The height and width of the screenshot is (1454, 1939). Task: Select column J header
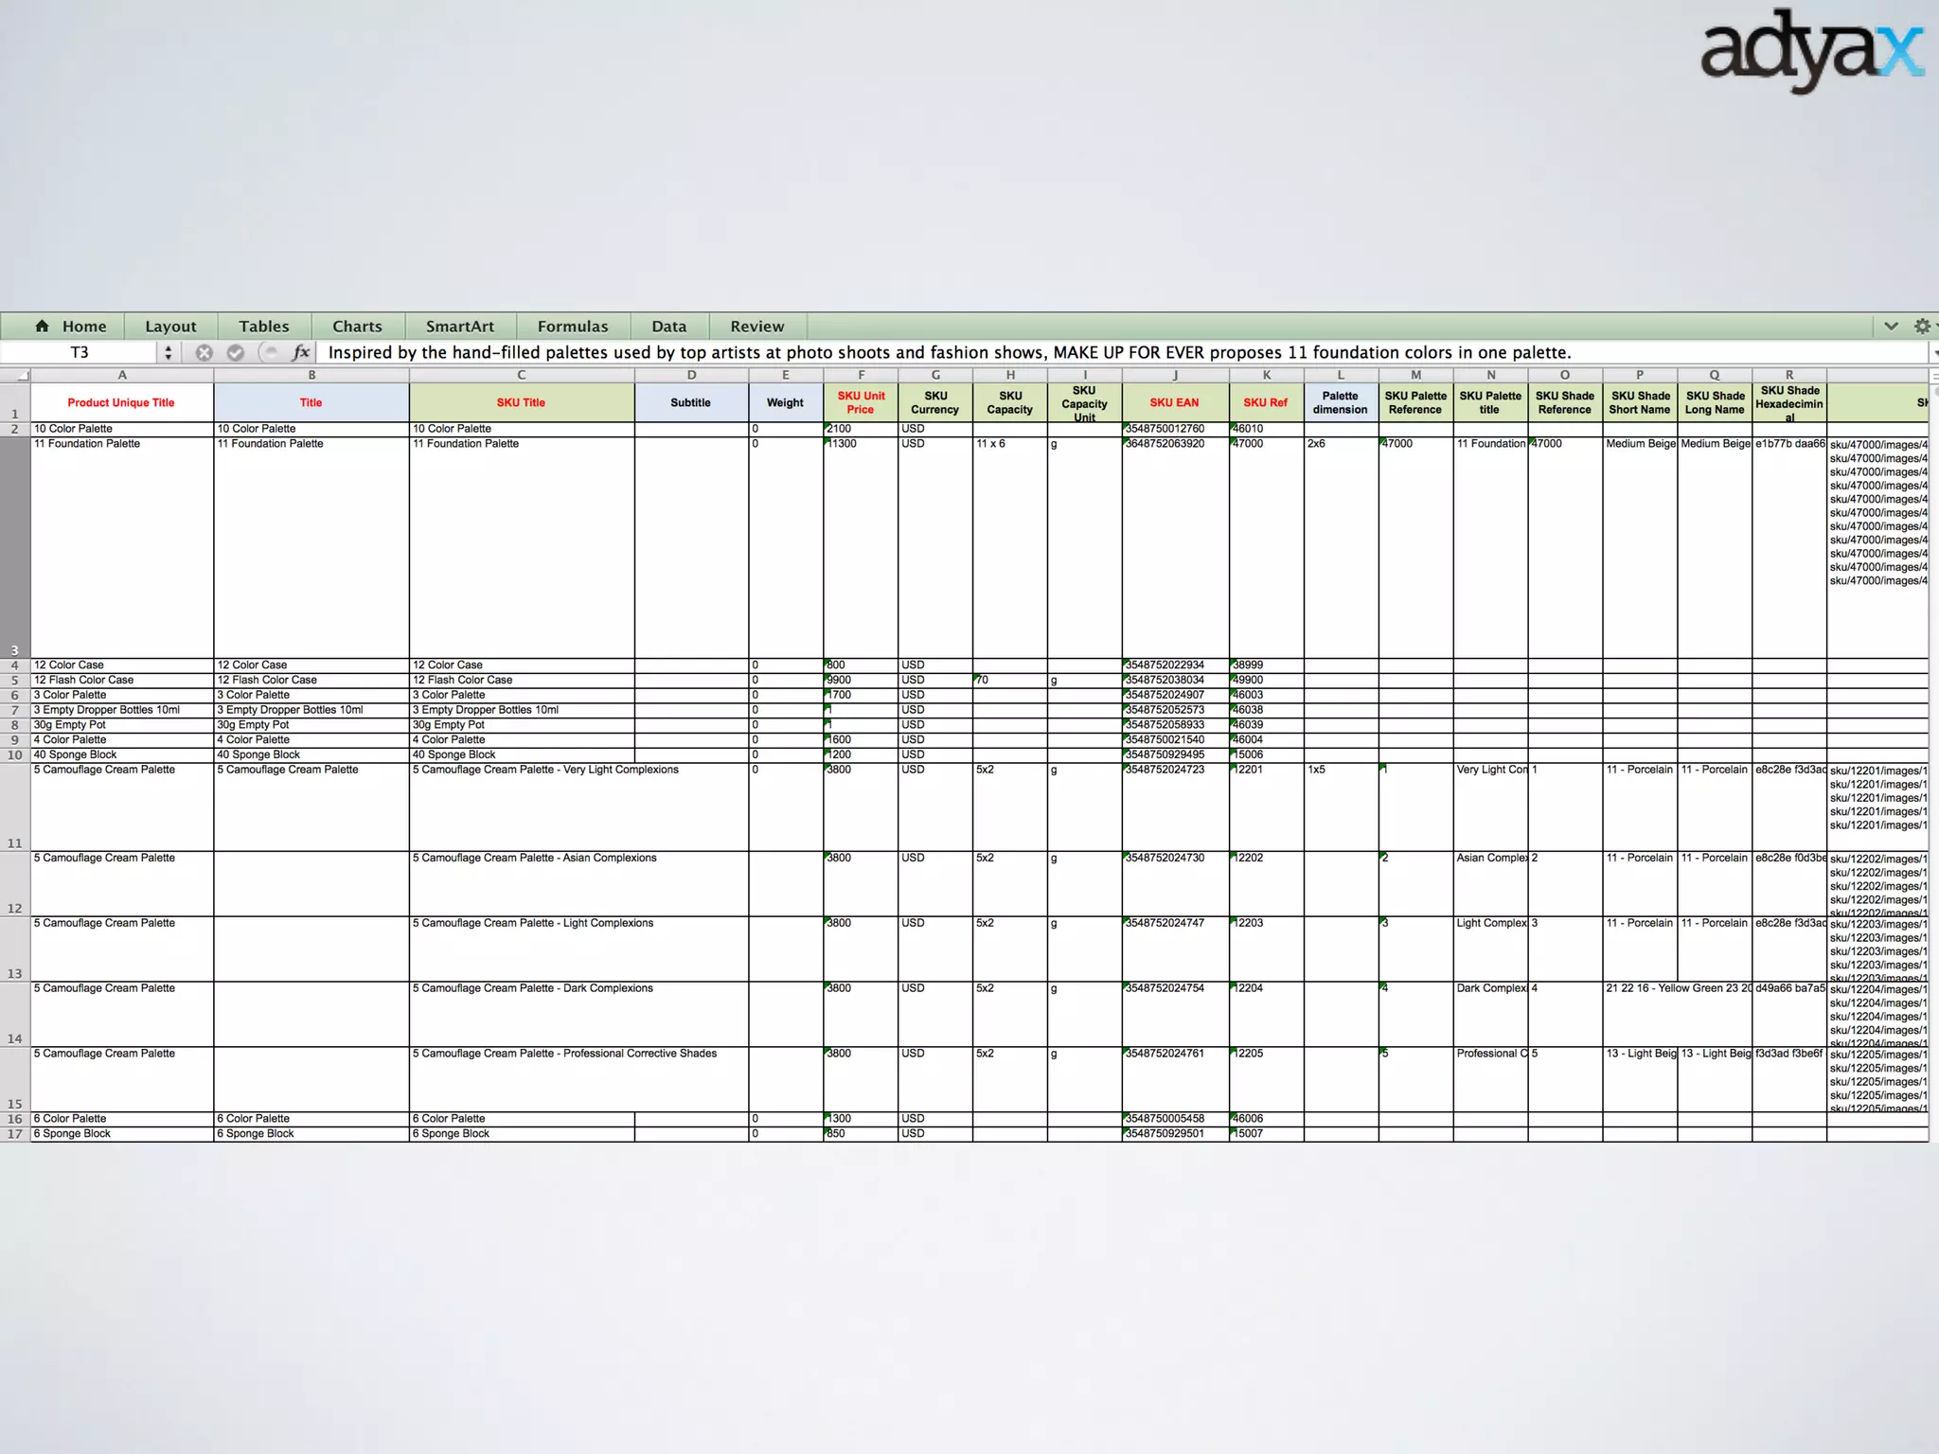tap(1174, 376)
